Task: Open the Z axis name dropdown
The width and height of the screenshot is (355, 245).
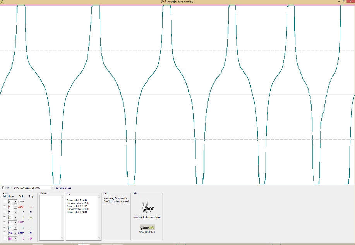Action: 15,212
